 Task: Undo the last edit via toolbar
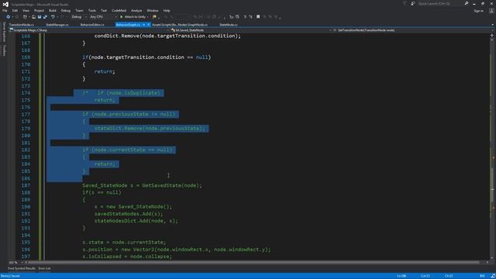coord(53,17)
